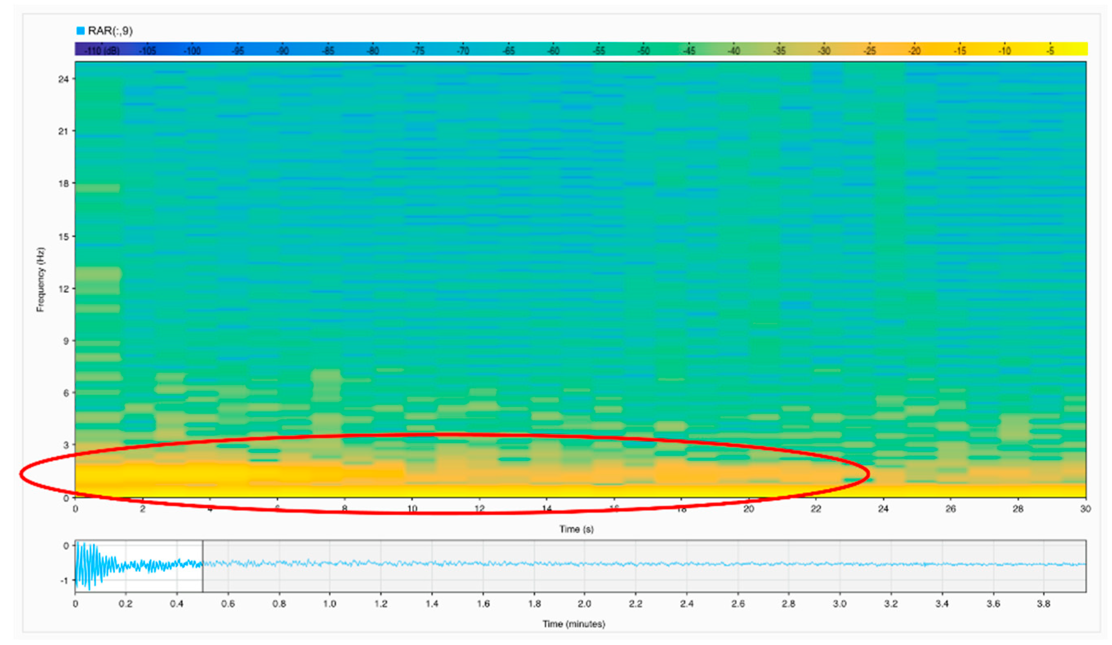Click the right tip of red ellipse annotation

868,474
